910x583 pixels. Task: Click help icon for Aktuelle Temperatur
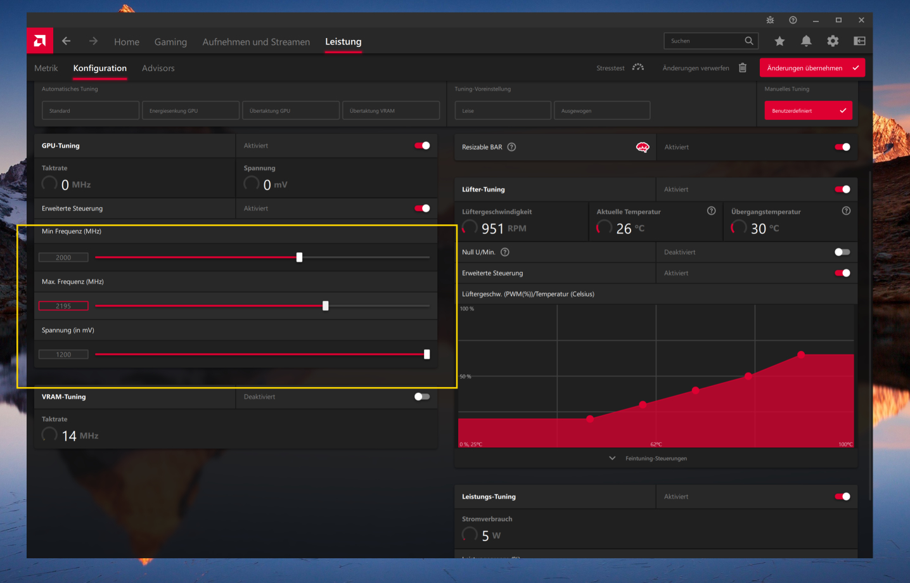pyautogui.click(x=711, y=211)
